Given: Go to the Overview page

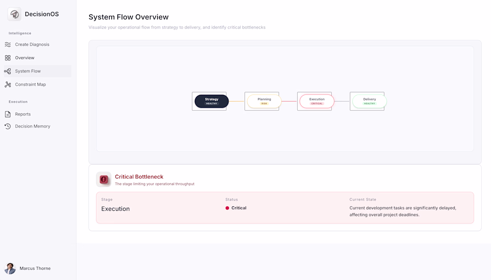Looking at the screenshot, I should tap(25, 58).
